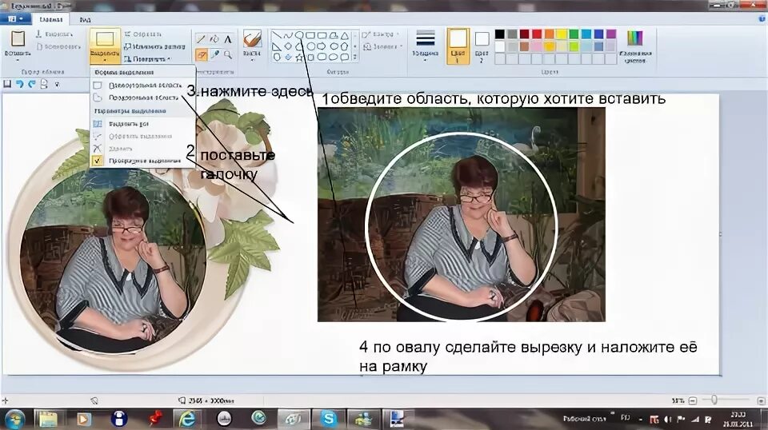The image size is (768, 430).
Task: Click the Undo arrow in quick access toolbar
Action: [19, 84]
